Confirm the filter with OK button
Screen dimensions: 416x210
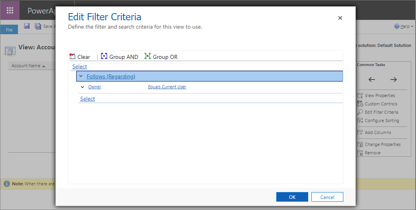point(292,197)
